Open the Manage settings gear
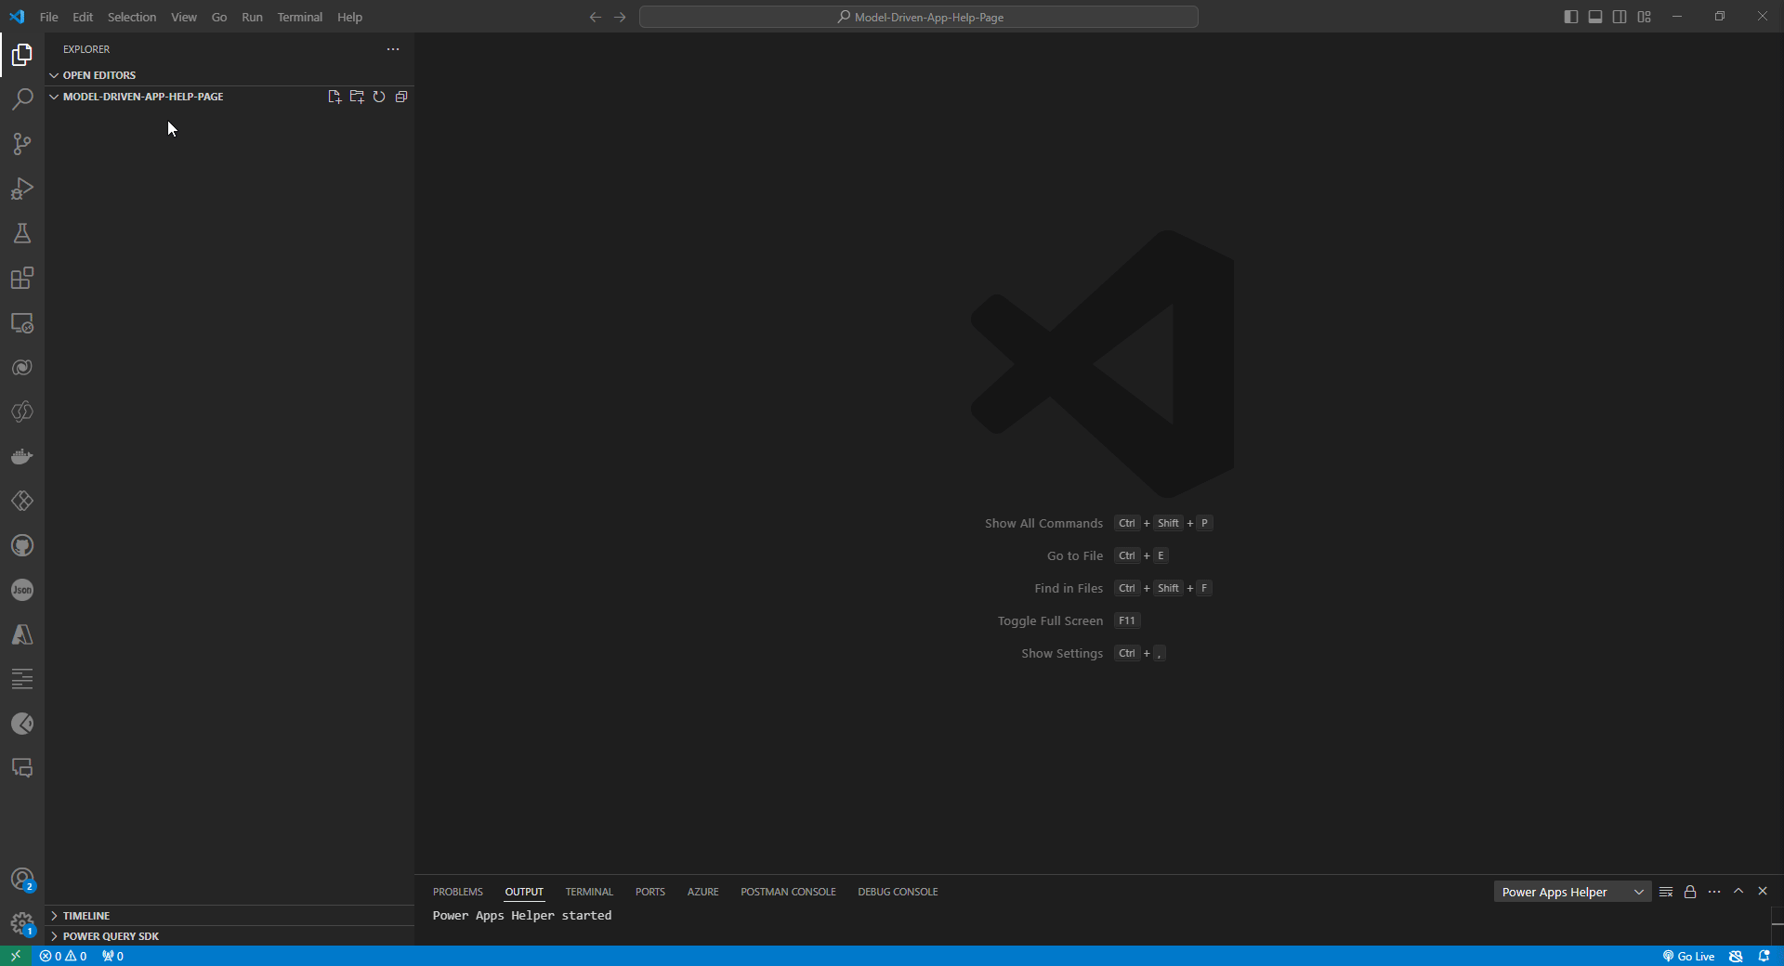The image size is (1784, 966). coord(22,926)
